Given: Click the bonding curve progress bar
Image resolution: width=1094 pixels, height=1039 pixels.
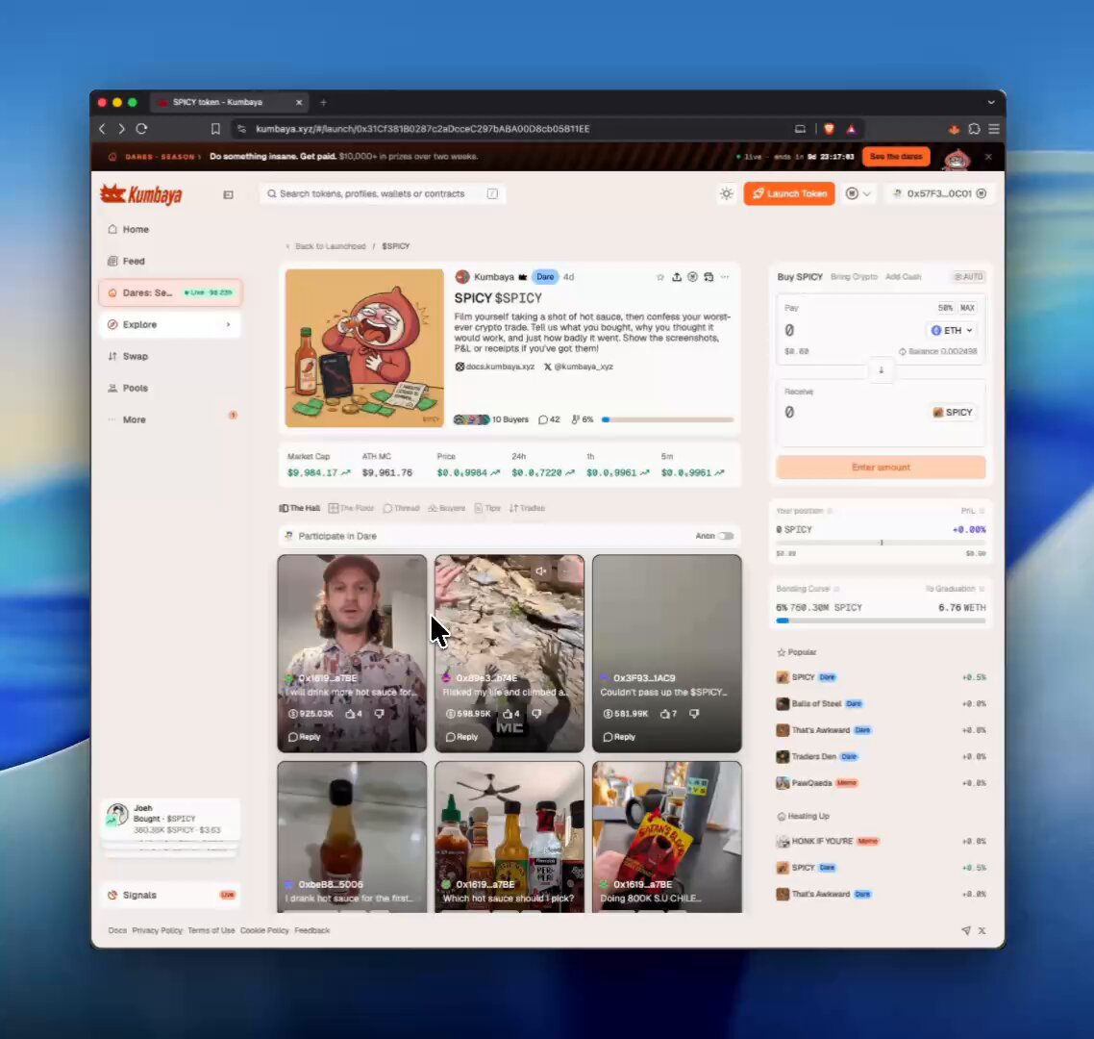Looking at the screenshot, I should tap(881, 621).
